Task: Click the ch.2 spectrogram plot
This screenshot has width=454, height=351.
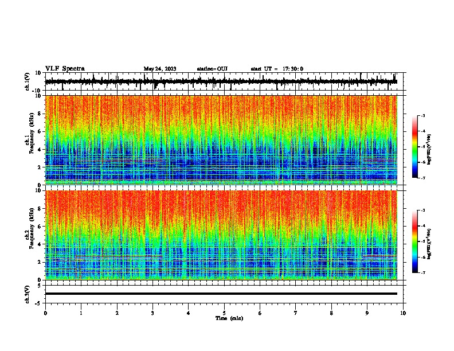Action: tap(221, 235)
